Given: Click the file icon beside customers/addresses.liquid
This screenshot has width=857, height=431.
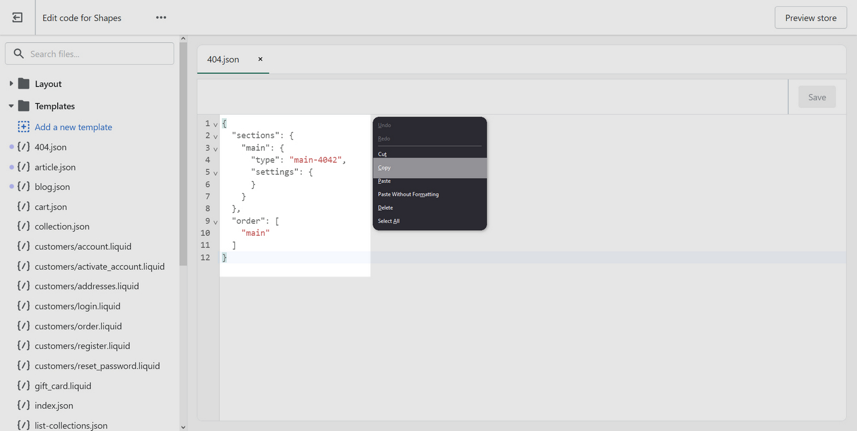Looking at the screenshot, I should (23, 286).
